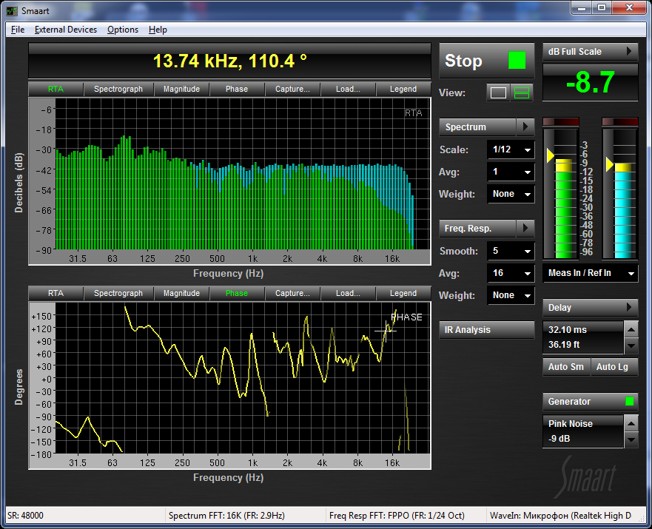652x529 pixels.
Task: Toggle Legend on the lower phase plot
Action: [x=403, y=293]
